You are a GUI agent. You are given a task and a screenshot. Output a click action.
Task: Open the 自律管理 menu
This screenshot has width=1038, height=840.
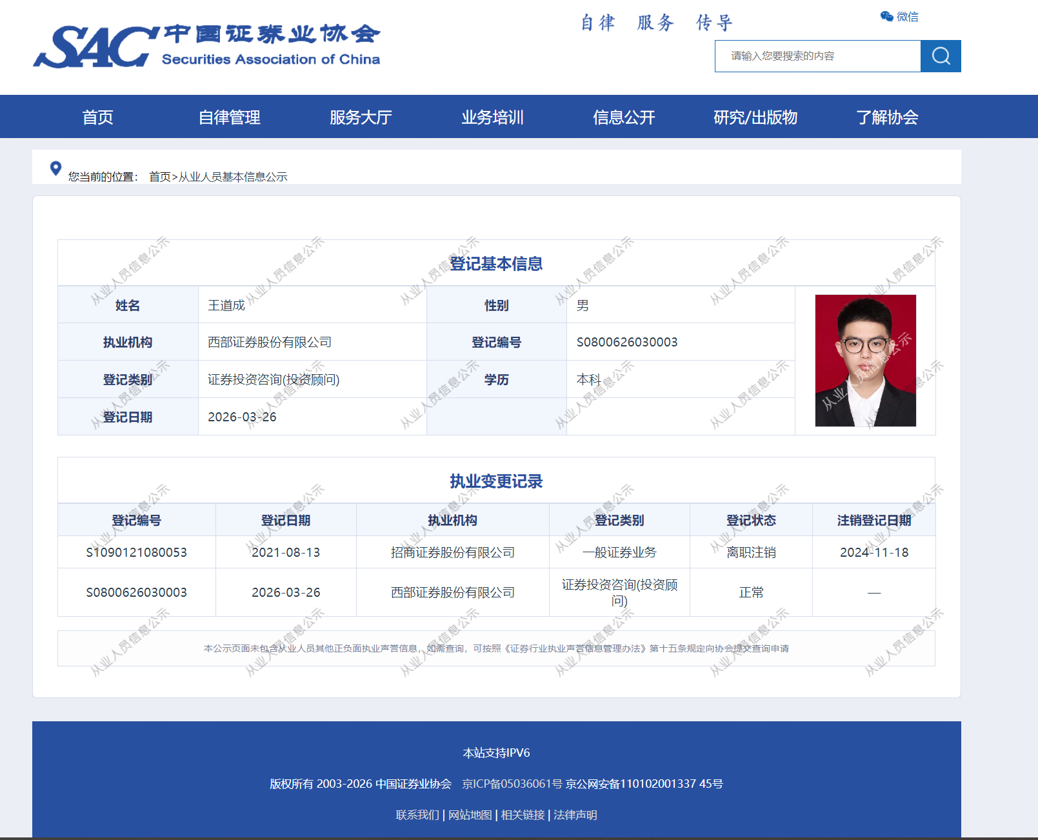[229, 117]
